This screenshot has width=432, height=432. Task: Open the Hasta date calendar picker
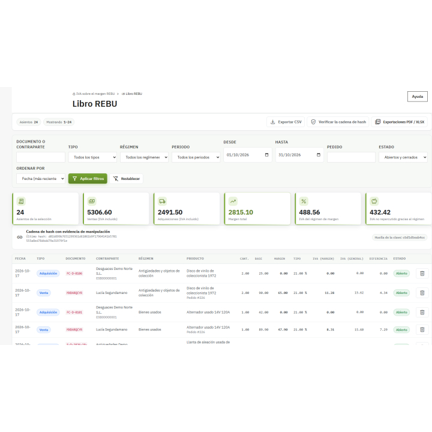319,155
